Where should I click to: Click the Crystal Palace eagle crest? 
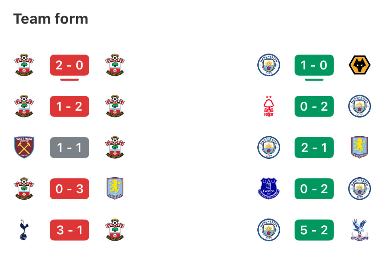(x=360, y=230)
